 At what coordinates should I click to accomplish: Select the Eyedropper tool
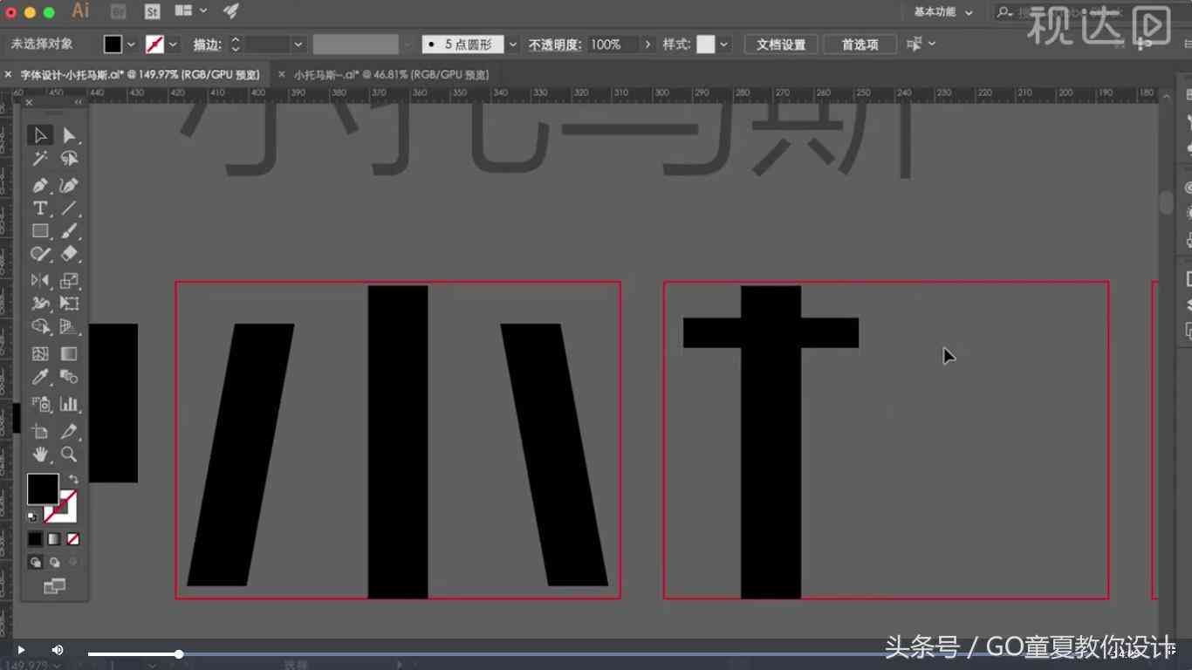tap(40, 377)
